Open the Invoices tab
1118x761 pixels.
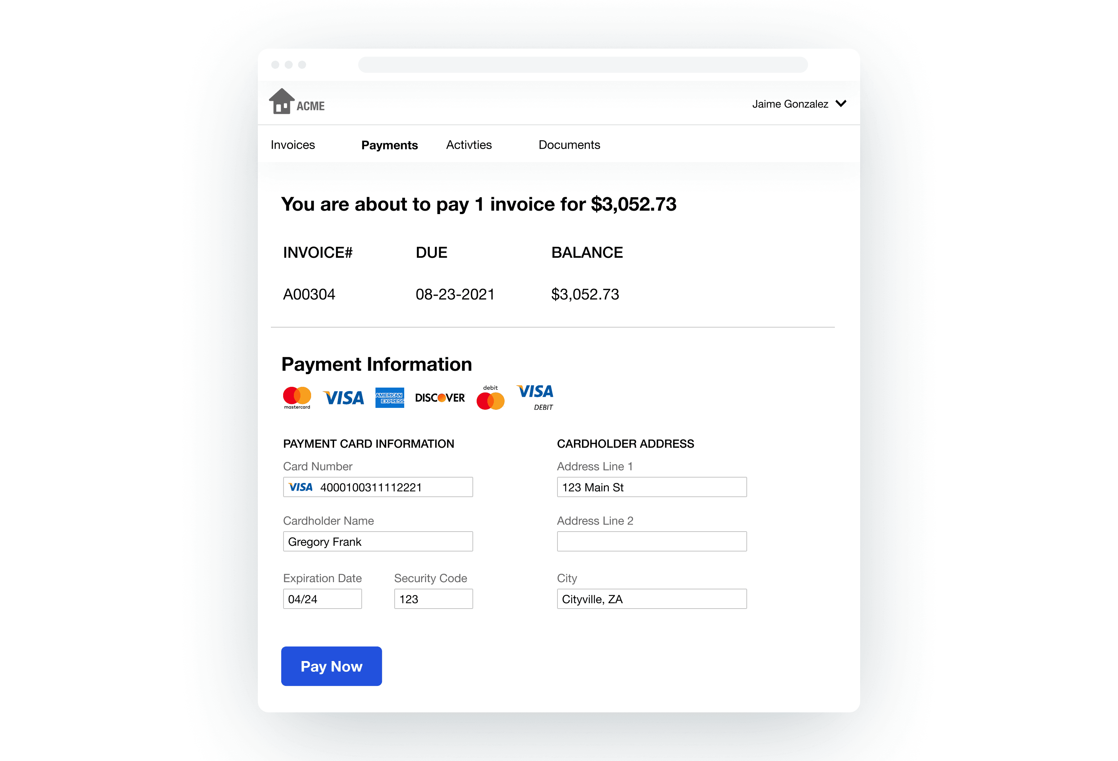[x=292, y=145]
